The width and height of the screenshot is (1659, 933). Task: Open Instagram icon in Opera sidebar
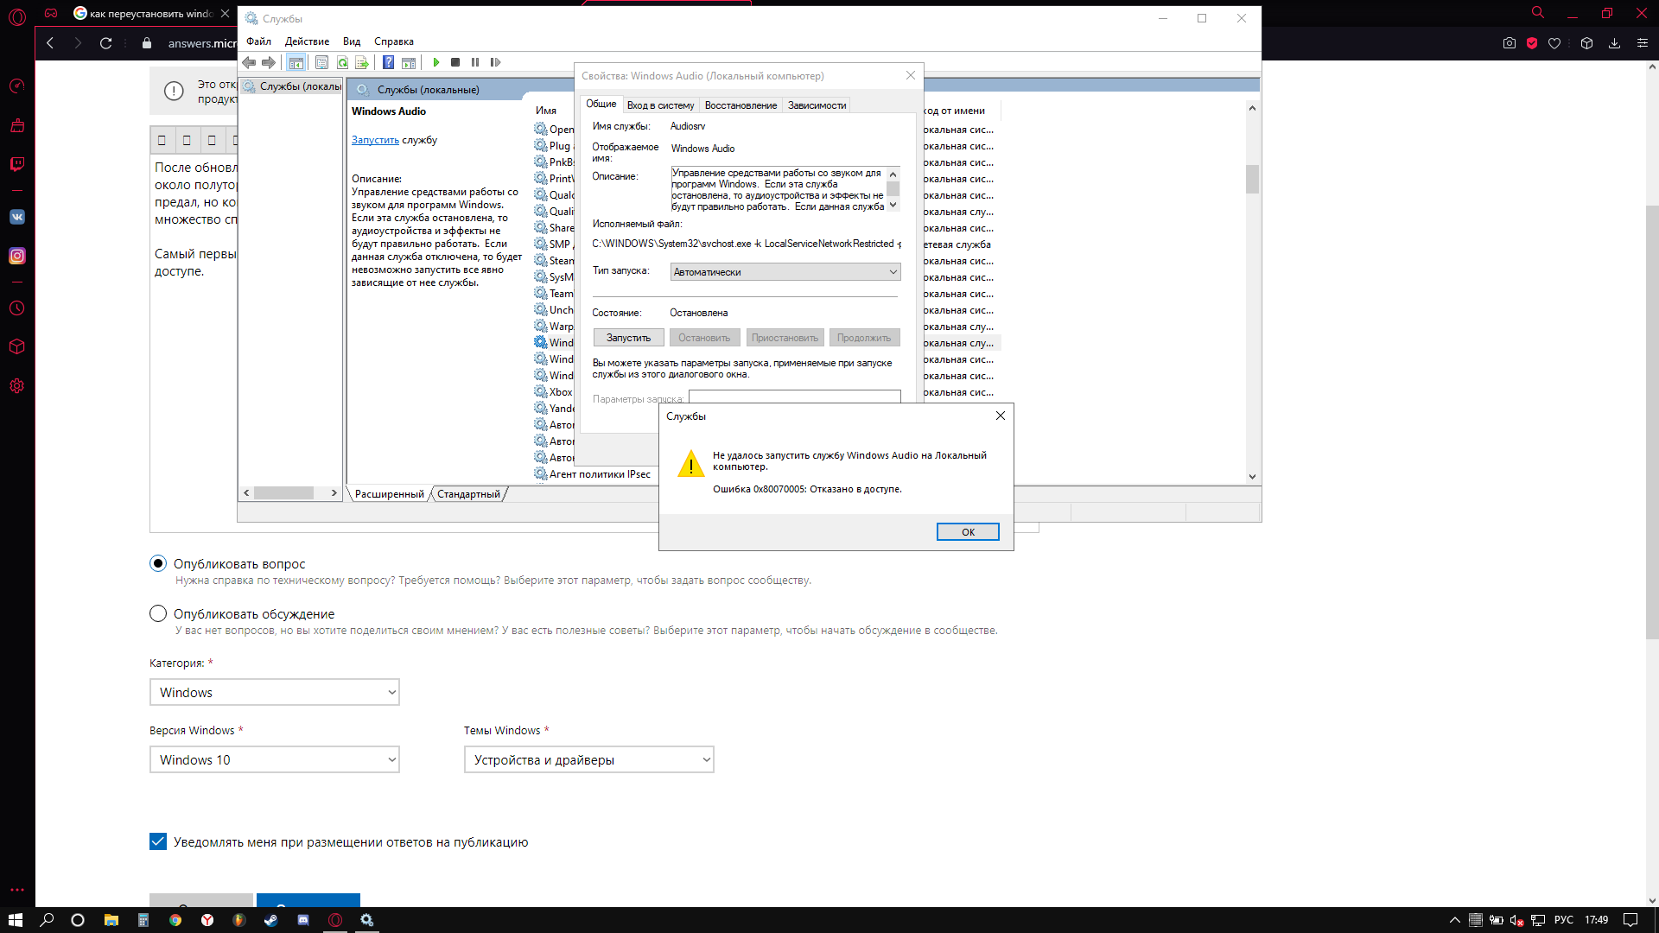coord(17,256)
